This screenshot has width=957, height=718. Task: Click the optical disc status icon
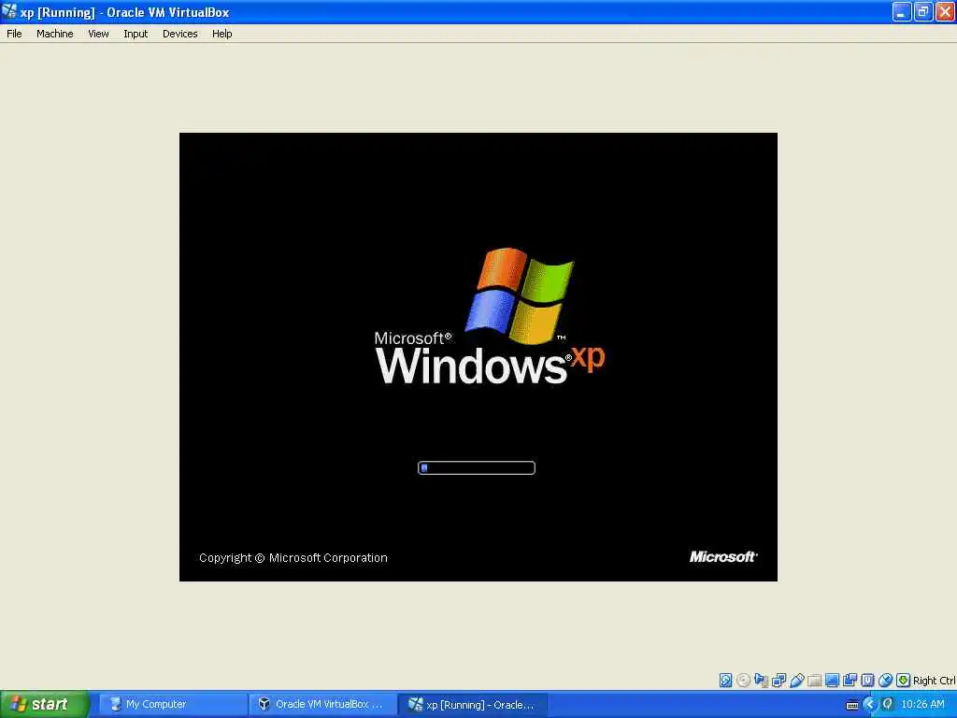743,681
